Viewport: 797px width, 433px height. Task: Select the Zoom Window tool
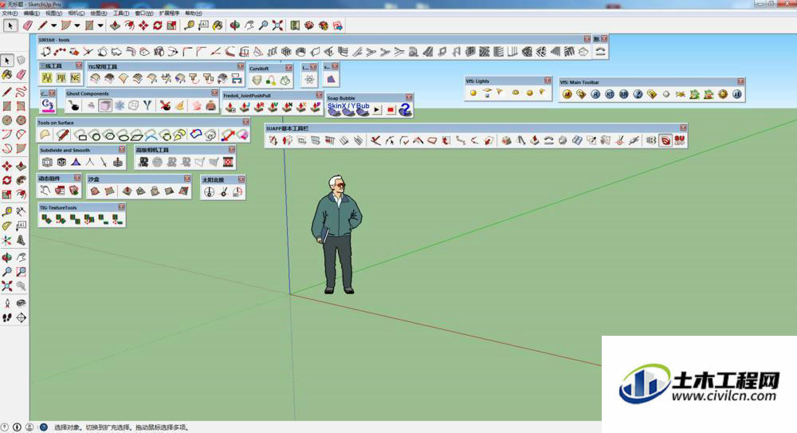point(21,272)
